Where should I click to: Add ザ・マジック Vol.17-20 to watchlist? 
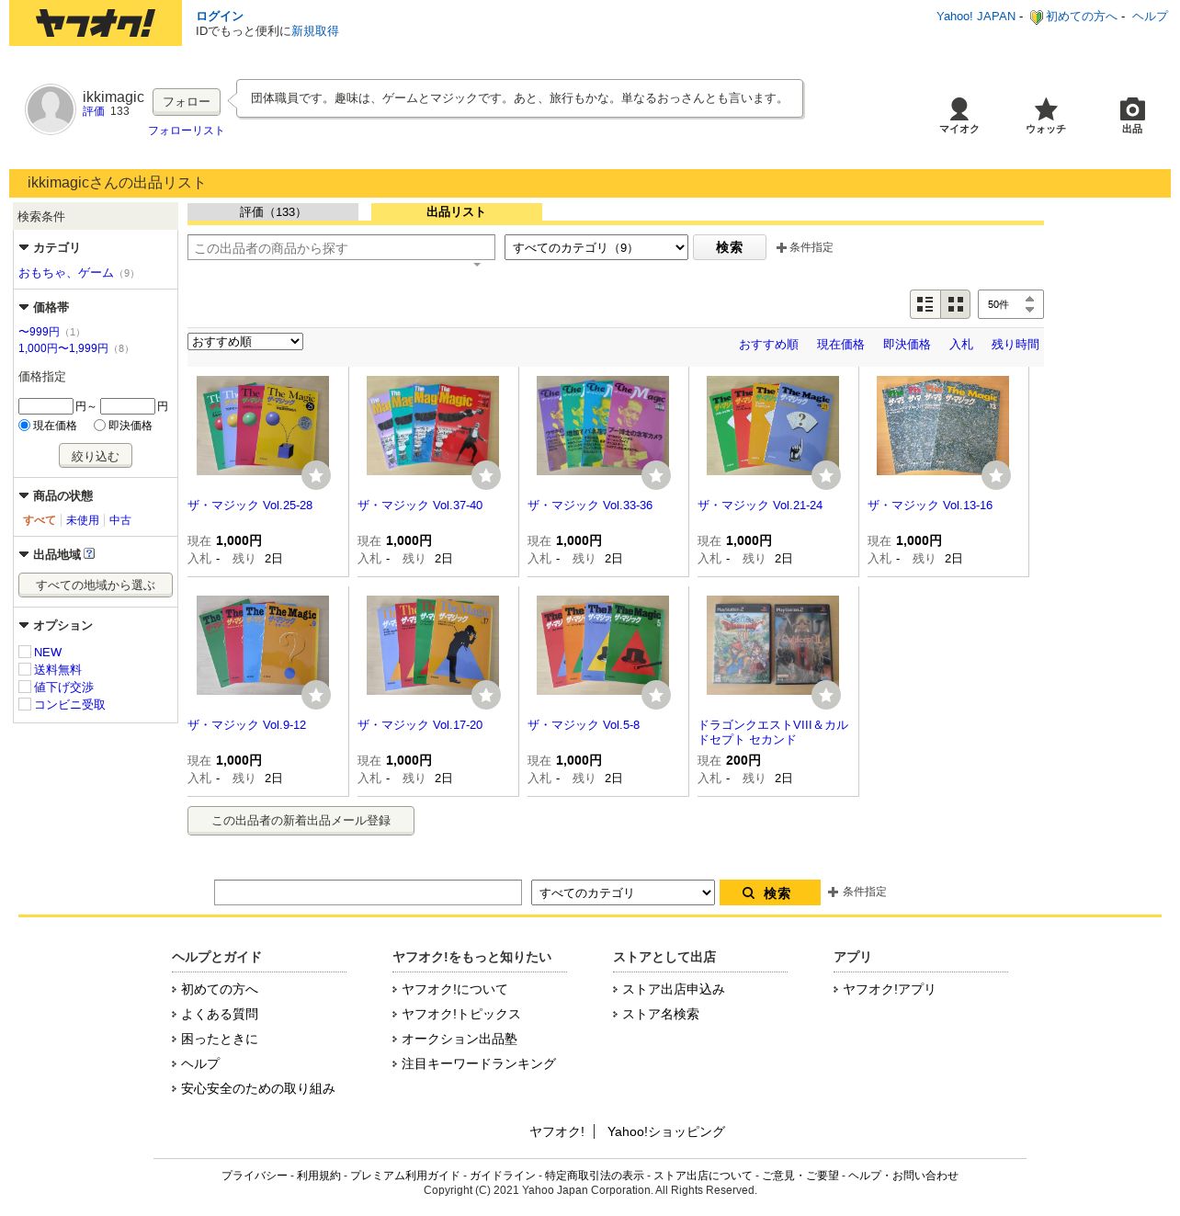[x=486, y=695]
